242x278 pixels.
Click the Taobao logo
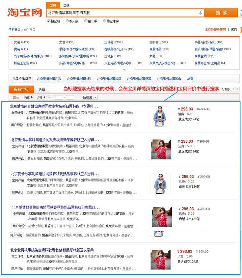point(25,13)
